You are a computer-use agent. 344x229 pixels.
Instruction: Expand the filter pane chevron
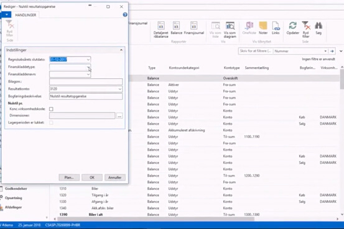click(341, 51)
